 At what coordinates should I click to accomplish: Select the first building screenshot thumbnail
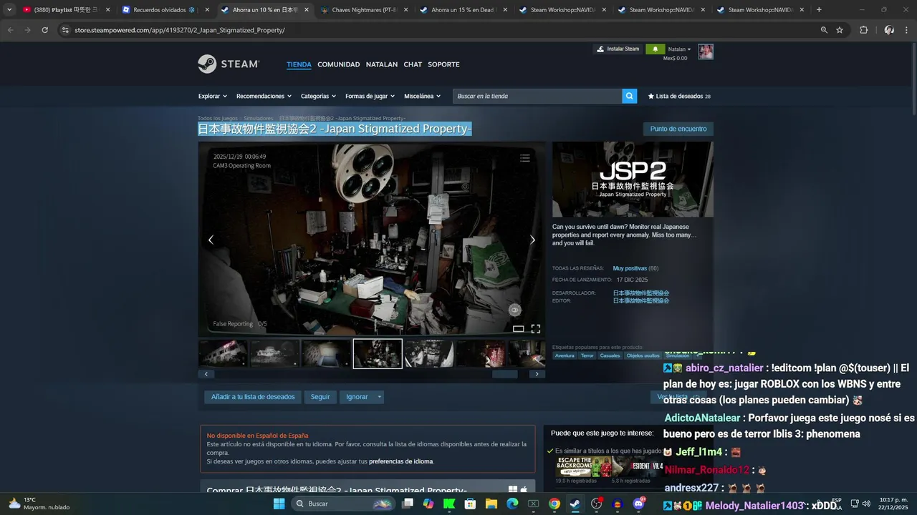[223, 353]
